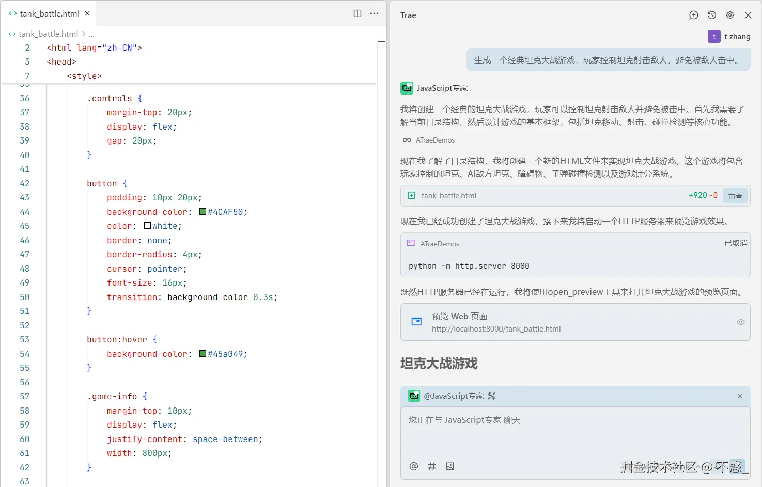Image resolution: width=762 pixels, height=487 pixels.
Task: Split the editor with the layout icon
Action: click(x=357, y=13)
